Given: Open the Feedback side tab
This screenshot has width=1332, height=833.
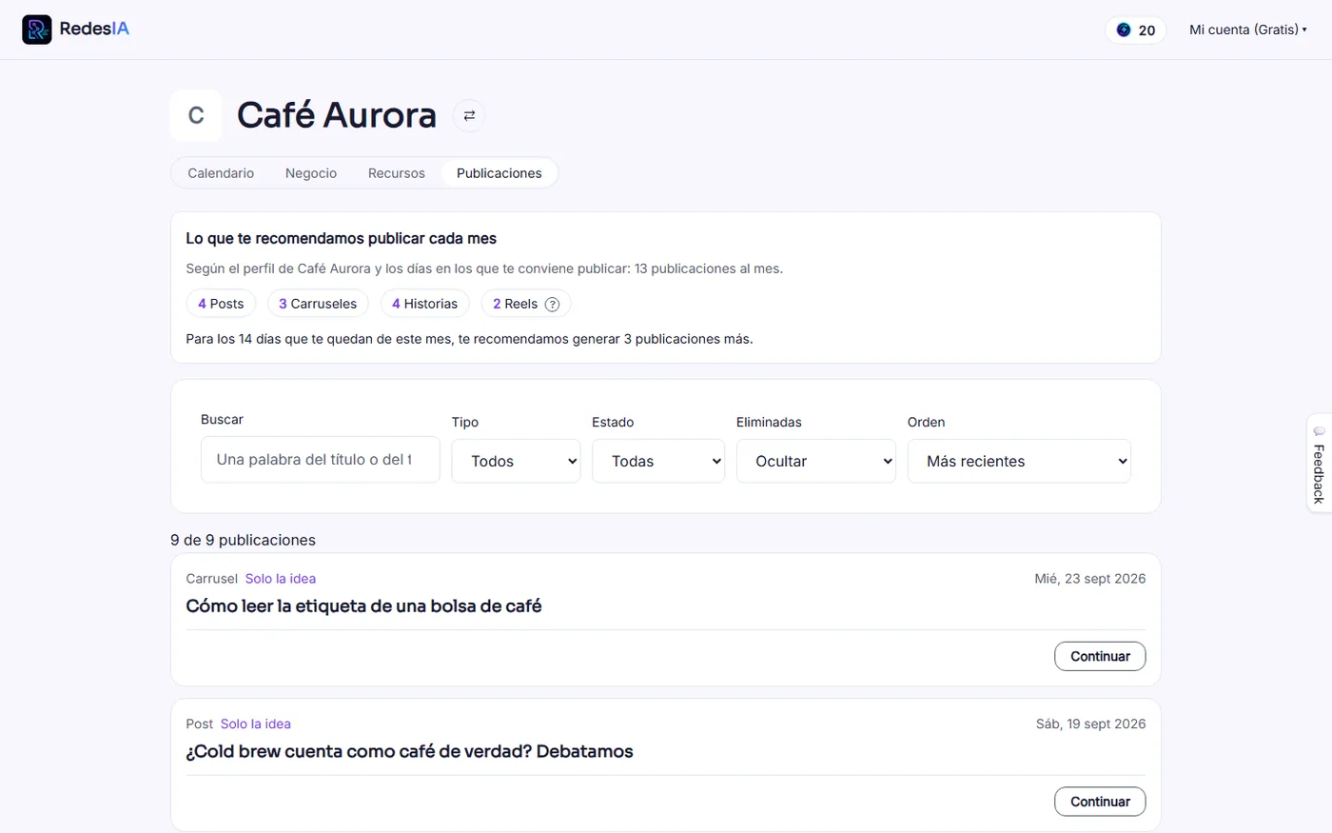Looking at the screenshot, I should (x=1319, y=464).
